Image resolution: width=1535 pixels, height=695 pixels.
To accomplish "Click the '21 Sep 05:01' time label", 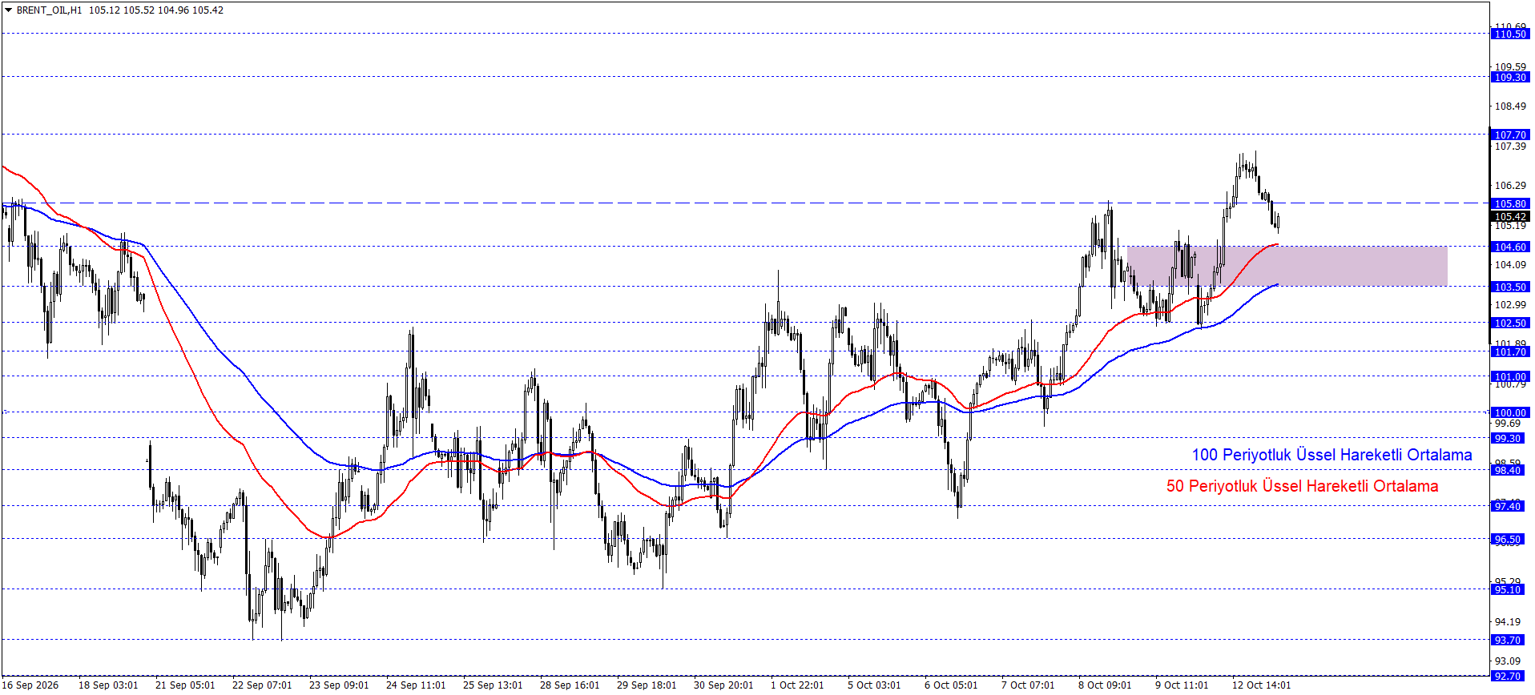I will 185,685.
